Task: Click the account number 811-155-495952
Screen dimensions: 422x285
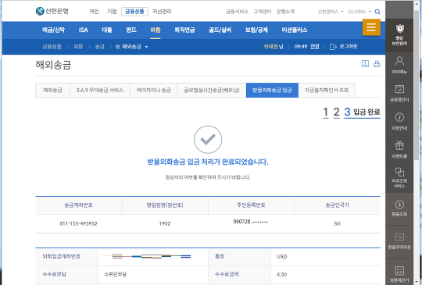Action: (78, 223)
